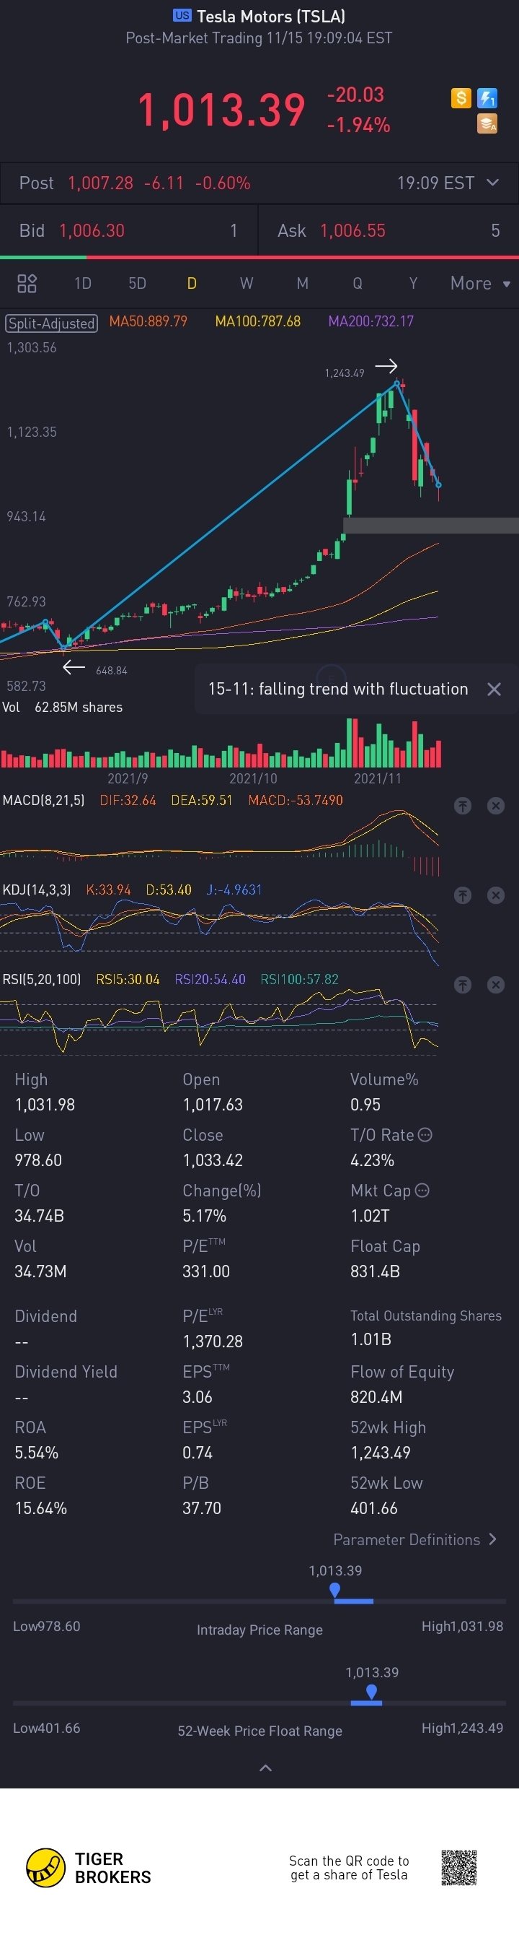Screen dimensions: 519x1948
Task: Tap the main price 1,013.39
Action: coord(221,110)
